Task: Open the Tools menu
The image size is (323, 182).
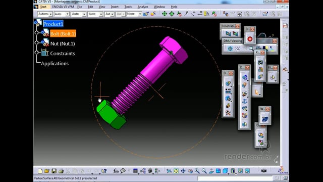Action: (128, 7)
